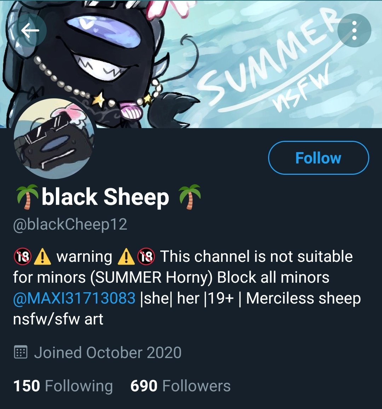Tap the nsfw/sfw art bio line

pos(58,319)
